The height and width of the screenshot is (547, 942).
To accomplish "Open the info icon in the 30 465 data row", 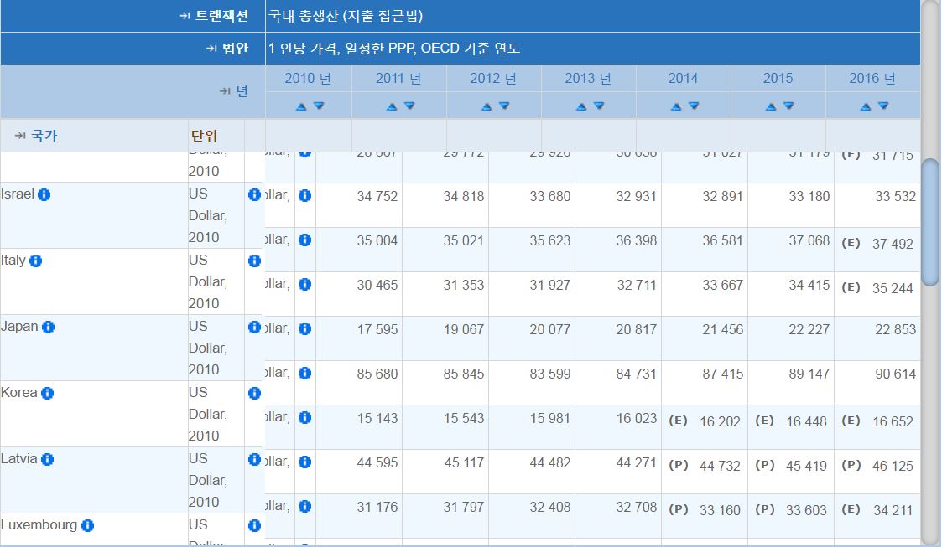I will coord(305,284).
